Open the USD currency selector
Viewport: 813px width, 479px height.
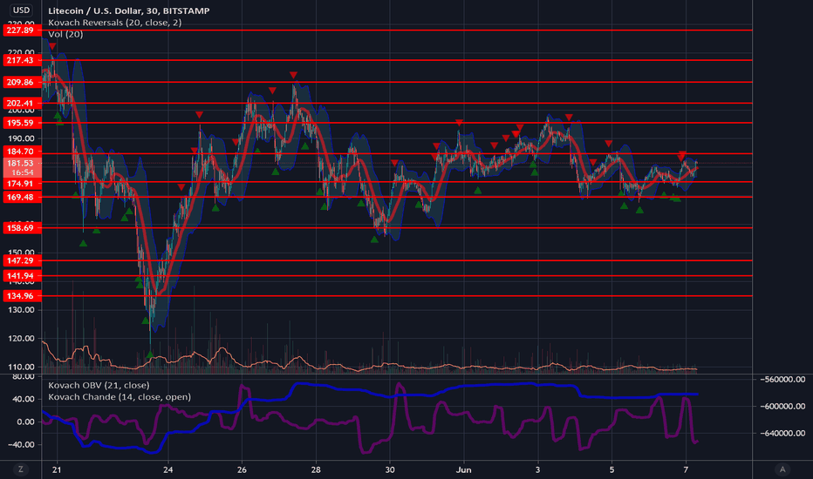click(x=21, y=10)
